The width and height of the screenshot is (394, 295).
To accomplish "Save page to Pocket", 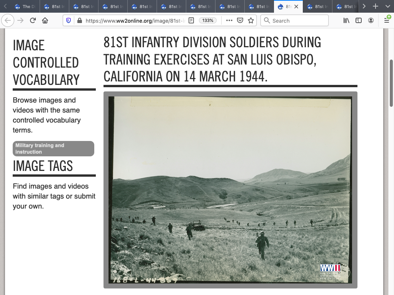I will [240, 21].
